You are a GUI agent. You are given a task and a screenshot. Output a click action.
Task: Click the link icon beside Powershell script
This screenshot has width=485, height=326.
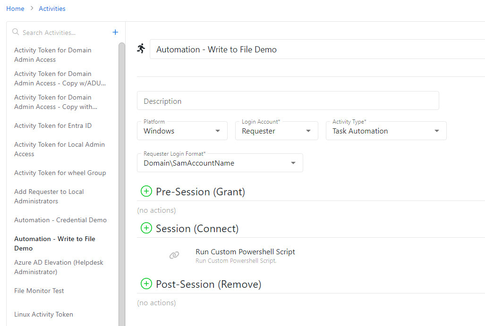(174, 255)
